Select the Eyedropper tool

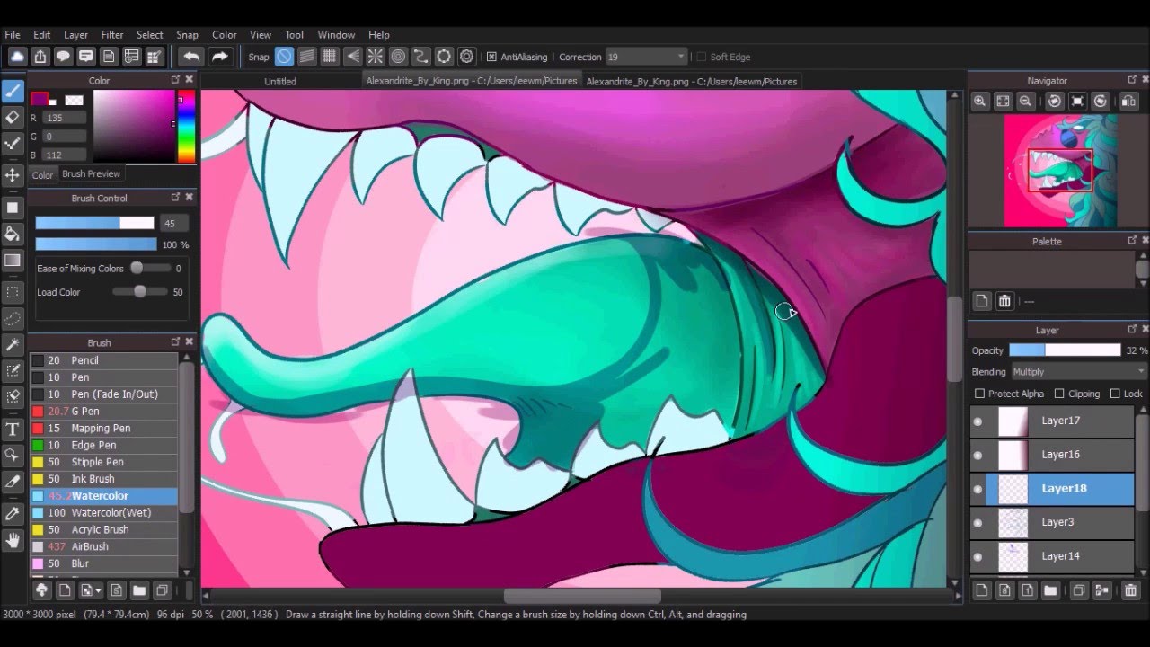(13, 513)
